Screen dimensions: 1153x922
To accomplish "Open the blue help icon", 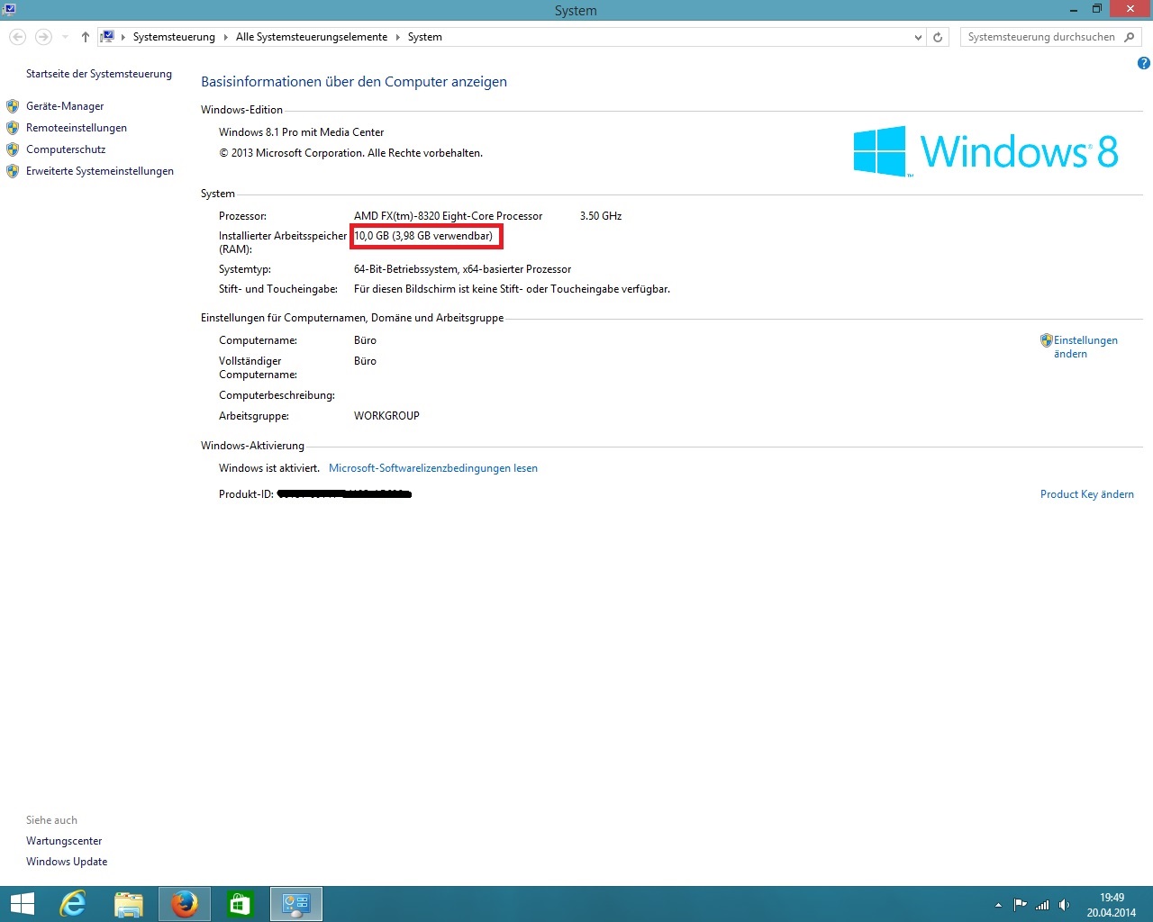I will pos(1143,63).
